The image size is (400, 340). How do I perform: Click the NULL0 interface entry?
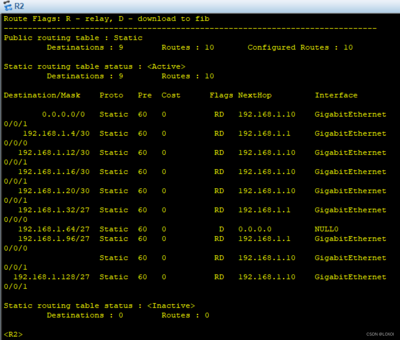(327, 229)
